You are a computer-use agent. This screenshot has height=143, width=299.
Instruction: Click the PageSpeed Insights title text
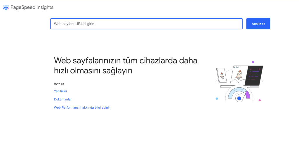32,8
